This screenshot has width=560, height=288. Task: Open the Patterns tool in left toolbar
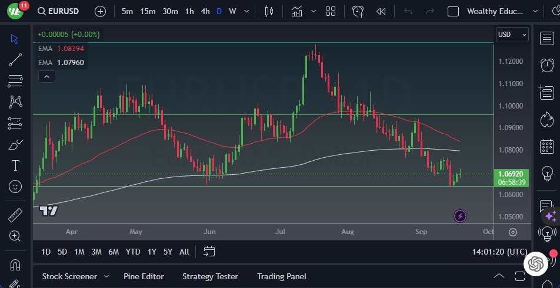coord(15,101)
